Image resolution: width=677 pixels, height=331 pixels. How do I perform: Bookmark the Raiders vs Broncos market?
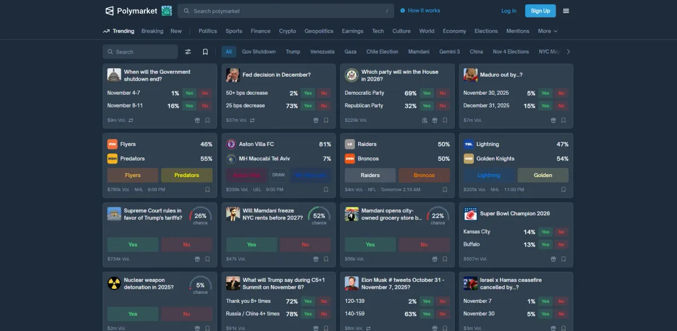445,189
